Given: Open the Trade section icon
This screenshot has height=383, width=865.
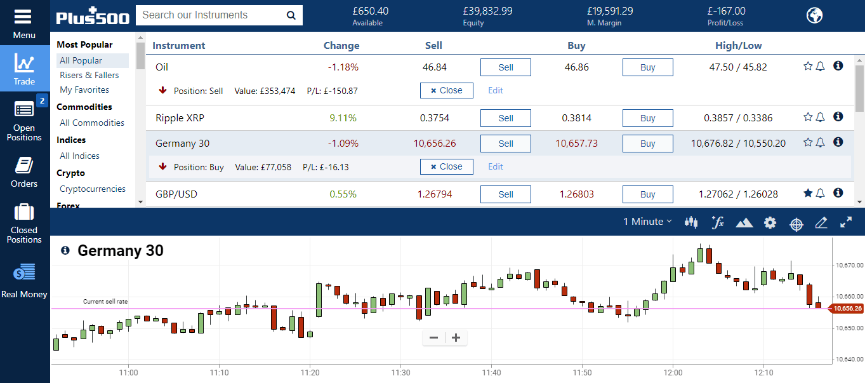Looking at the screenshot, I should point(25,64).
